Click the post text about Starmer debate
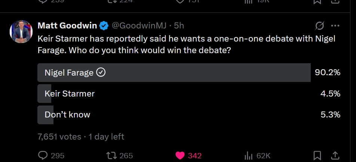This screenshot has height=162, width=356. point(186,44)
